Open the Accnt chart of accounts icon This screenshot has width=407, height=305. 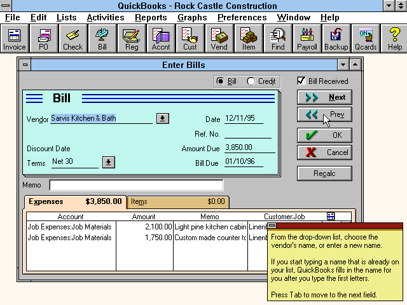161,39
